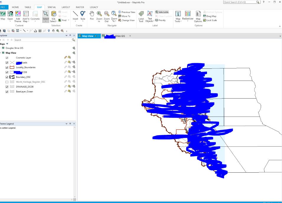Screen dimensions: 282x203
Task: Click Move To button
Action: pyautogui.click(x=124, y=16)
